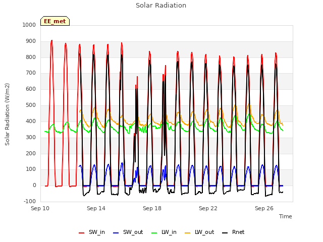The width and height of the screenshot is (323, 242).
Task: Click the 300 y-axis tick label
Action: (31, 137)
